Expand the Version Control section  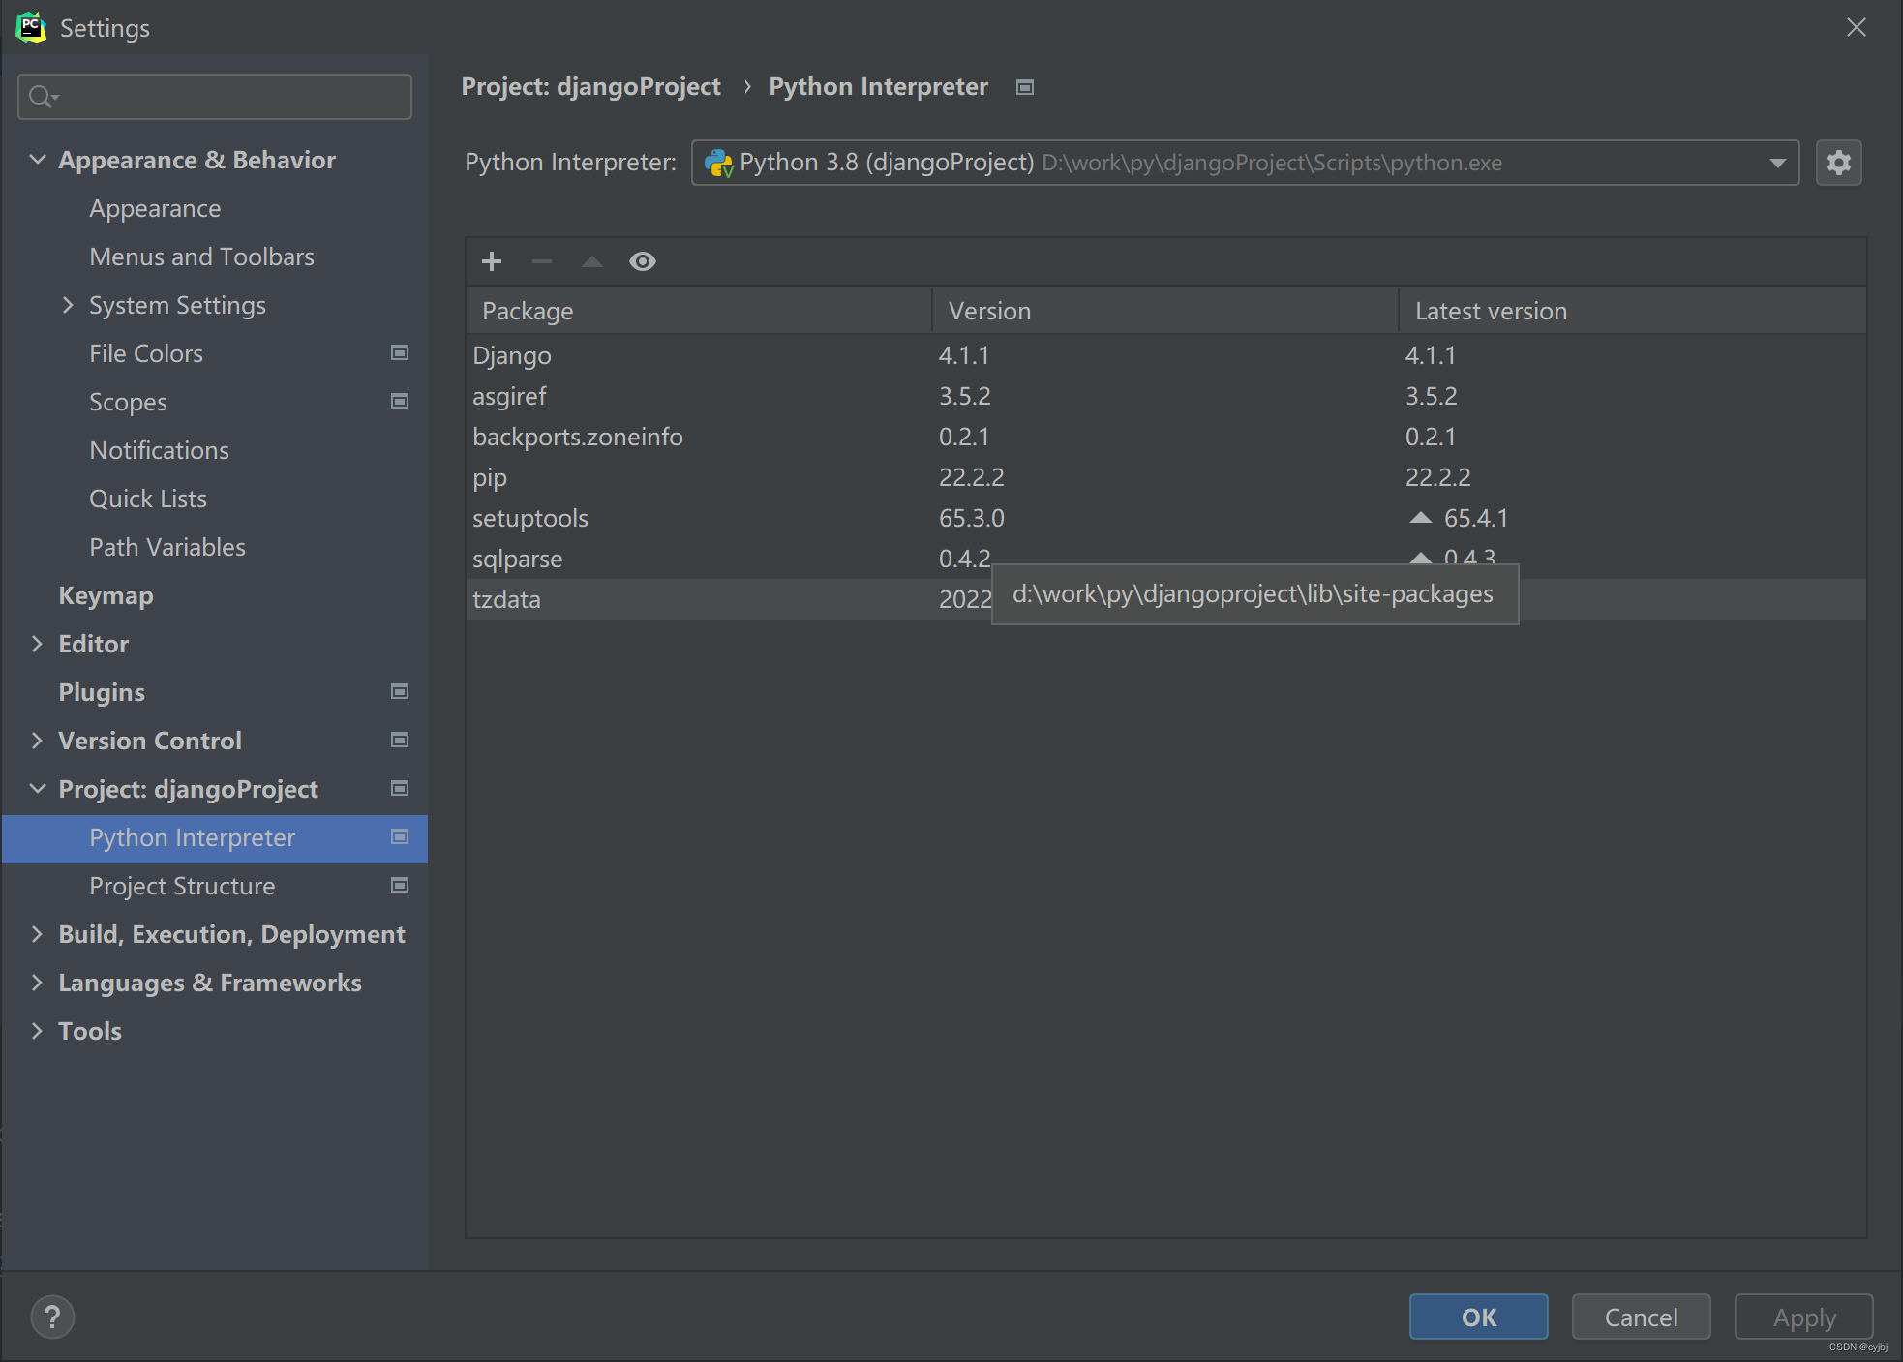37,741
